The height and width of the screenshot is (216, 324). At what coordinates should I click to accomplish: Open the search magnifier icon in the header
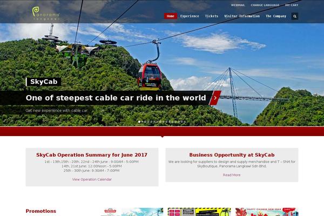[x=295, y=16]
